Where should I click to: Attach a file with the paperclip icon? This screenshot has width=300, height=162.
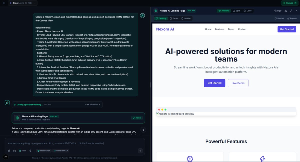(x=9, y=151)
